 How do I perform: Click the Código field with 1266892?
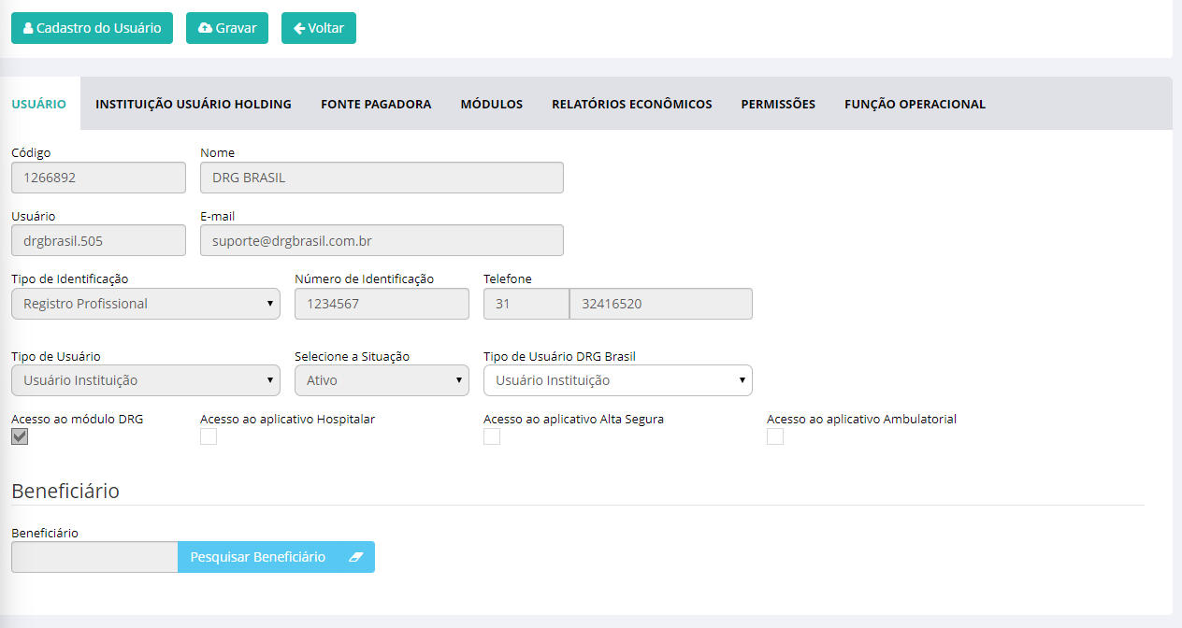[x=98, y=178]
